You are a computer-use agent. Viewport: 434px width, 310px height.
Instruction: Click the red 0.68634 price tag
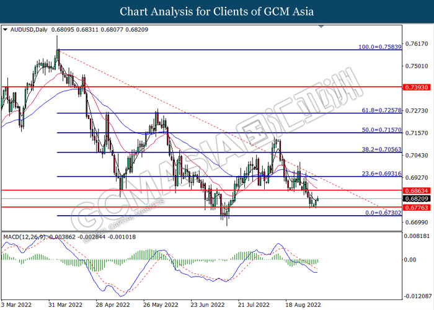(417, 191)
